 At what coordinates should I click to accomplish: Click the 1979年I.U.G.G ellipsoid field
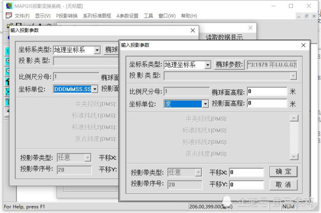click(272, 65)
